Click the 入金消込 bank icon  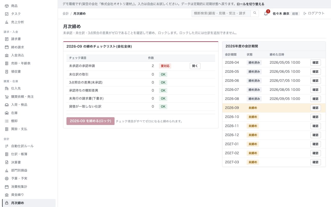pyautogui.click(x=7, y=55)
